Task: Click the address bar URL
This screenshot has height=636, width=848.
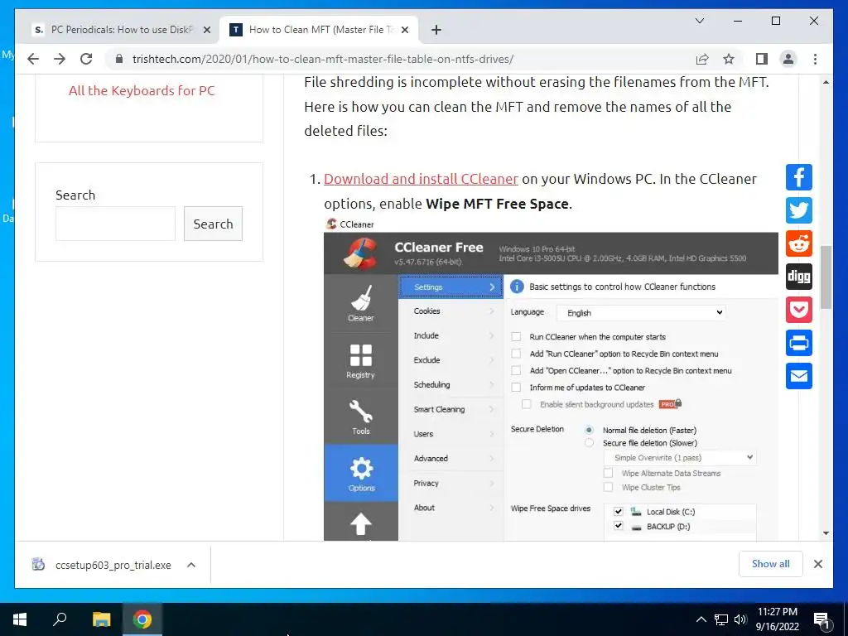Action: coord(323,59)
